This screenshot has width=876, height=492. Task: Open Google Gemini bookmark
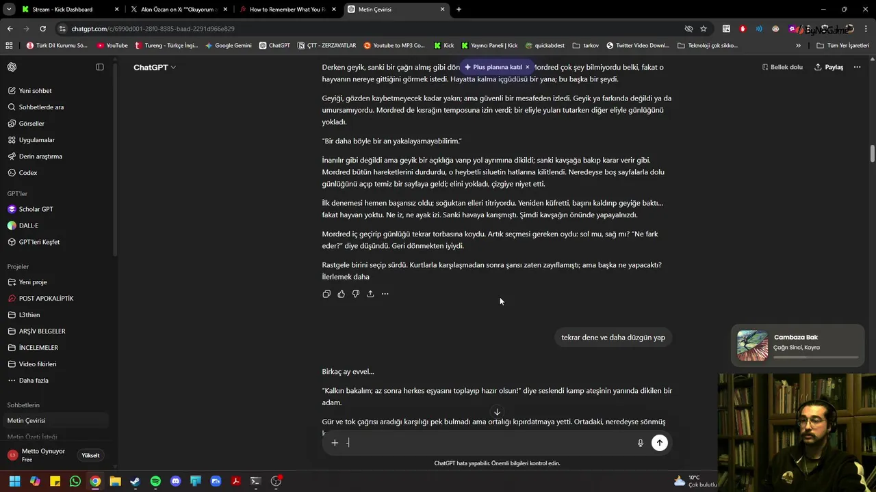[x=228, y=45]
